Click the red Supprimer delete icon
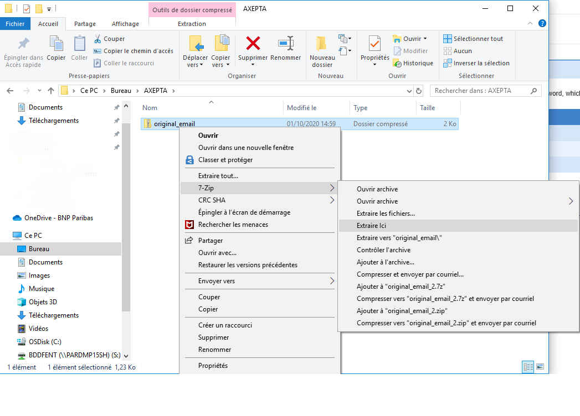The image size is (580, 416). pyautogui.click(x=253, y=43)
